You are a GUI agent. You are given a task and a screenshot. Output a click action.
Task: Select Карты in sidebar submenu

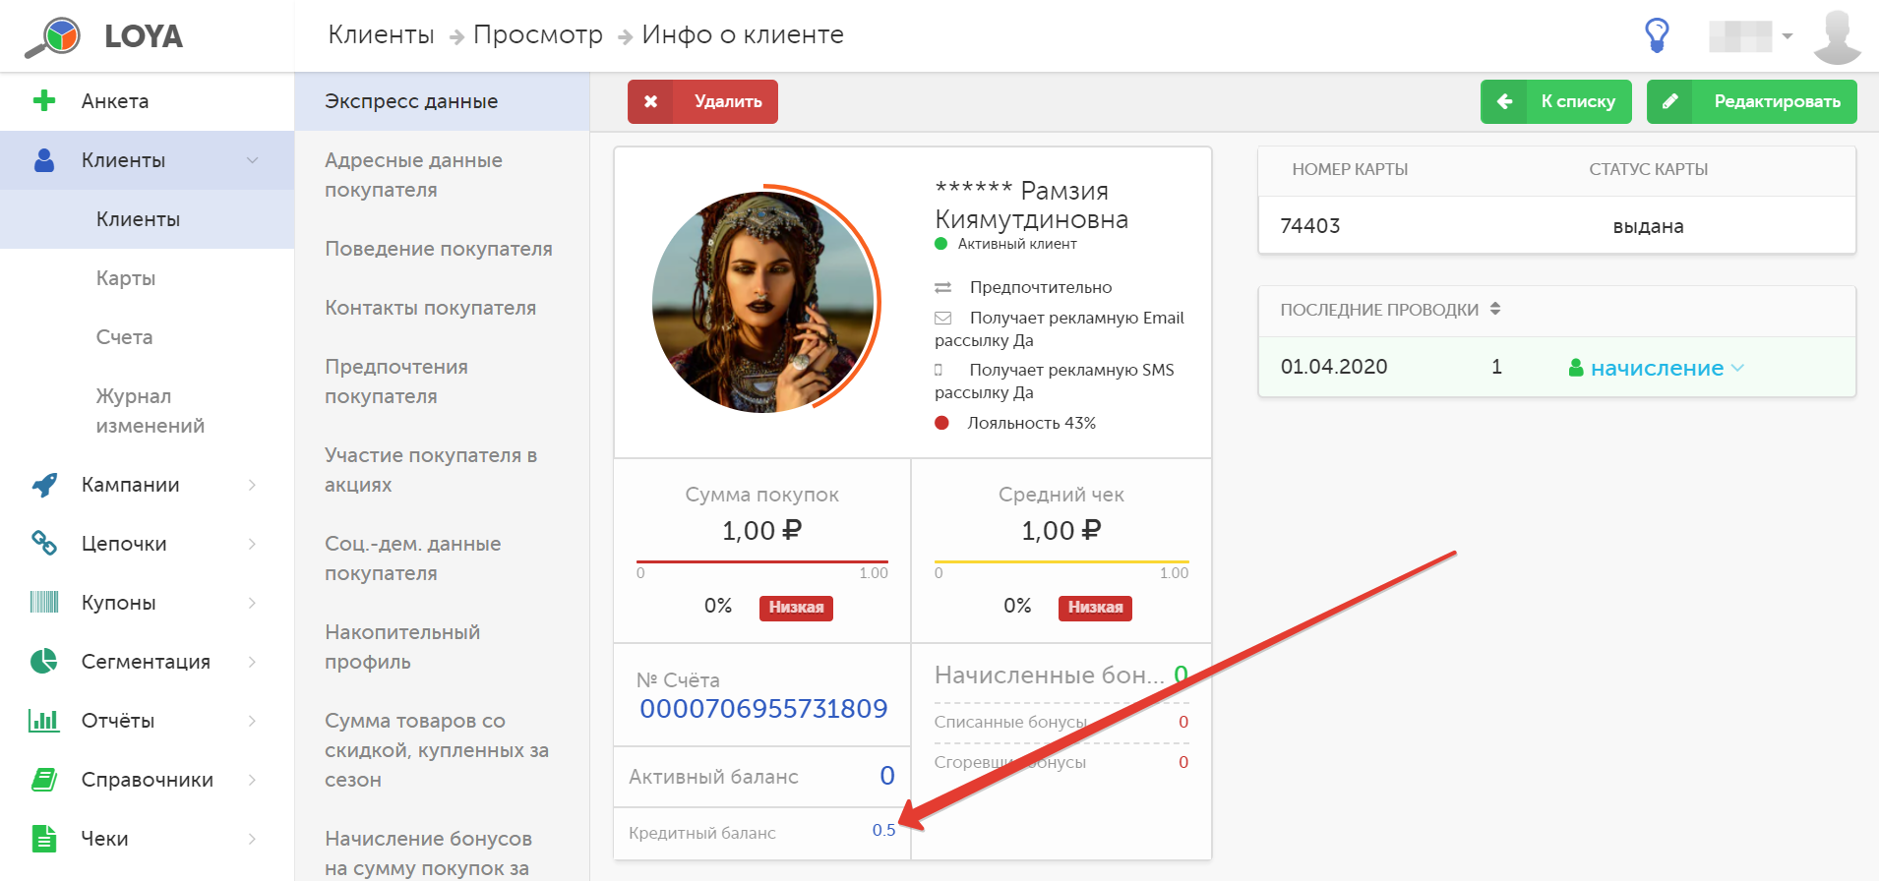coord(148,278)
